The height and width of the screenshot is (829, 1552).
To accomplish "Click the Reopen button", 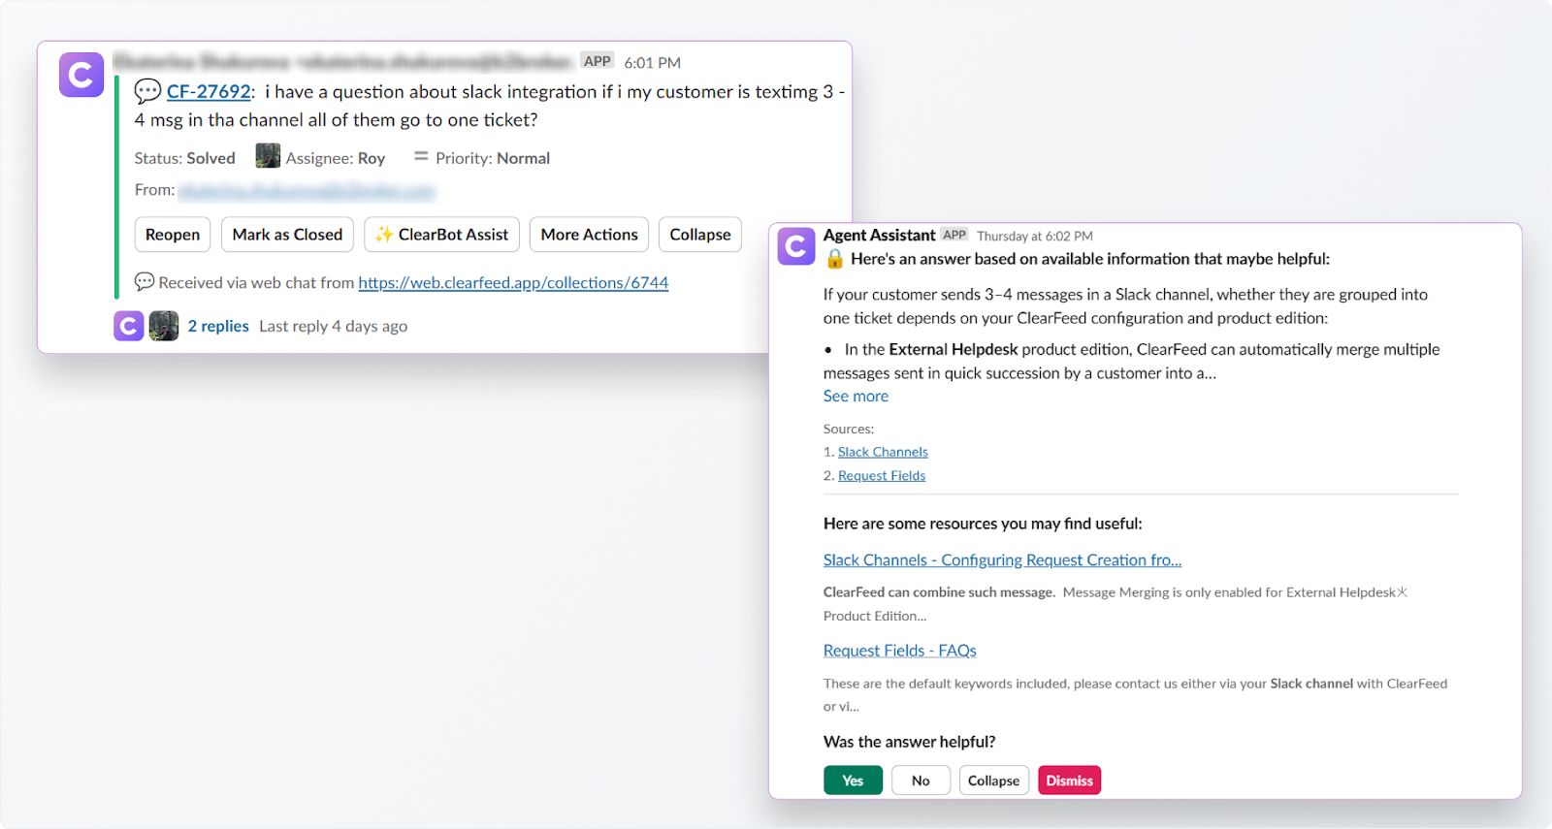I will pyautogui.click(x=173, y=235).
